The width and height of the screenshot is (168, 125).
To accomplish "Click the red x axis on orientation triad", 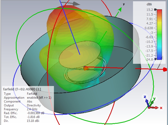I will (154, 108).
